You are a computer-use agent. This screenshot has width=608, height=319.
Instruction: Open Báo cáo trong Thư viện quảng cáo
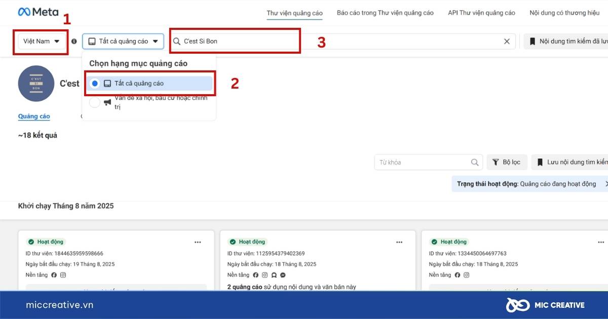pyautogui.click(x=385, y=13)
